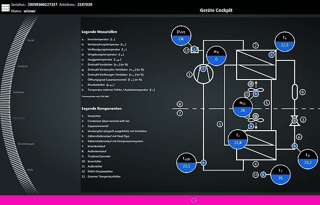
Task: Click grey measuring point d beside the up arrow
Action: (x=251, y=84)
